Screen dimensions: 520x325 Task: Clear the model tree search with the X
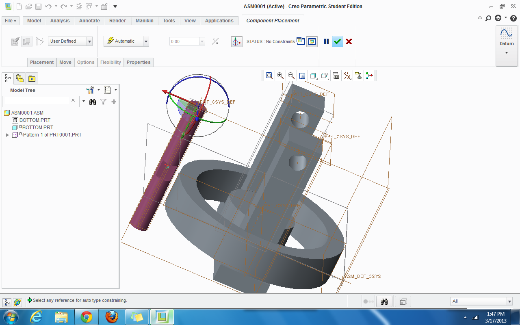73,100
